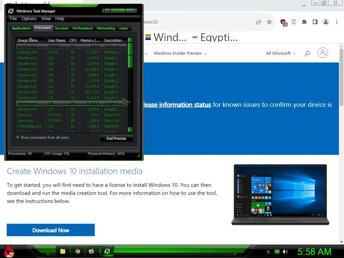Click the green network tray icon
The image size is (344, 258).
coord(277,252)
